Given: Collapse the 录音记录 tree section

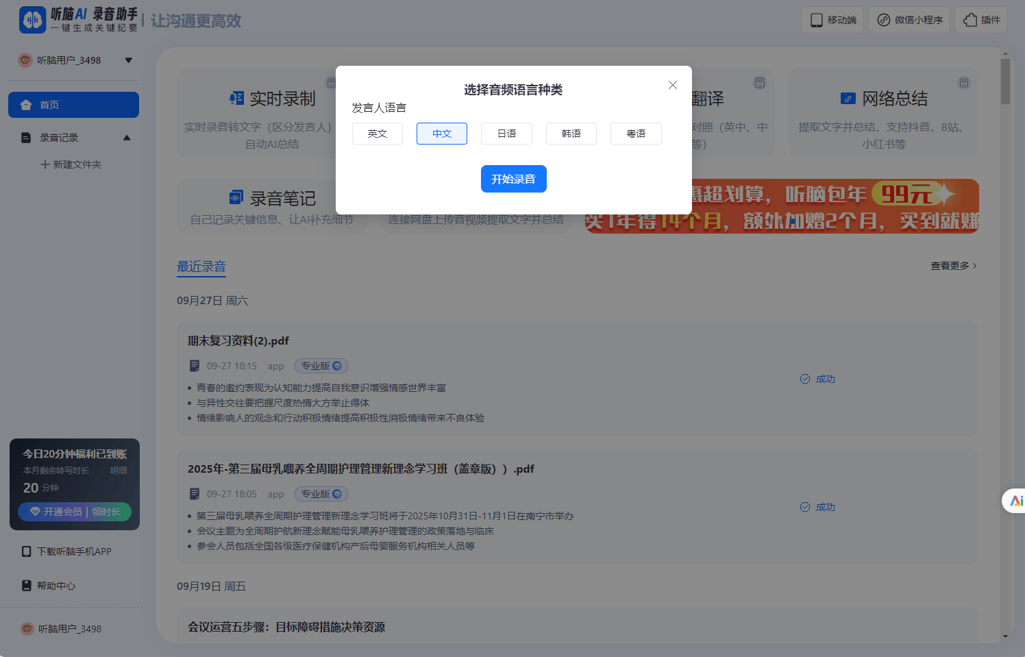Looking at the screenshot, I should (127, 138).
